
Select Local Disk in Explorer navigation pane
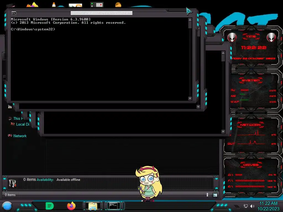23,124
